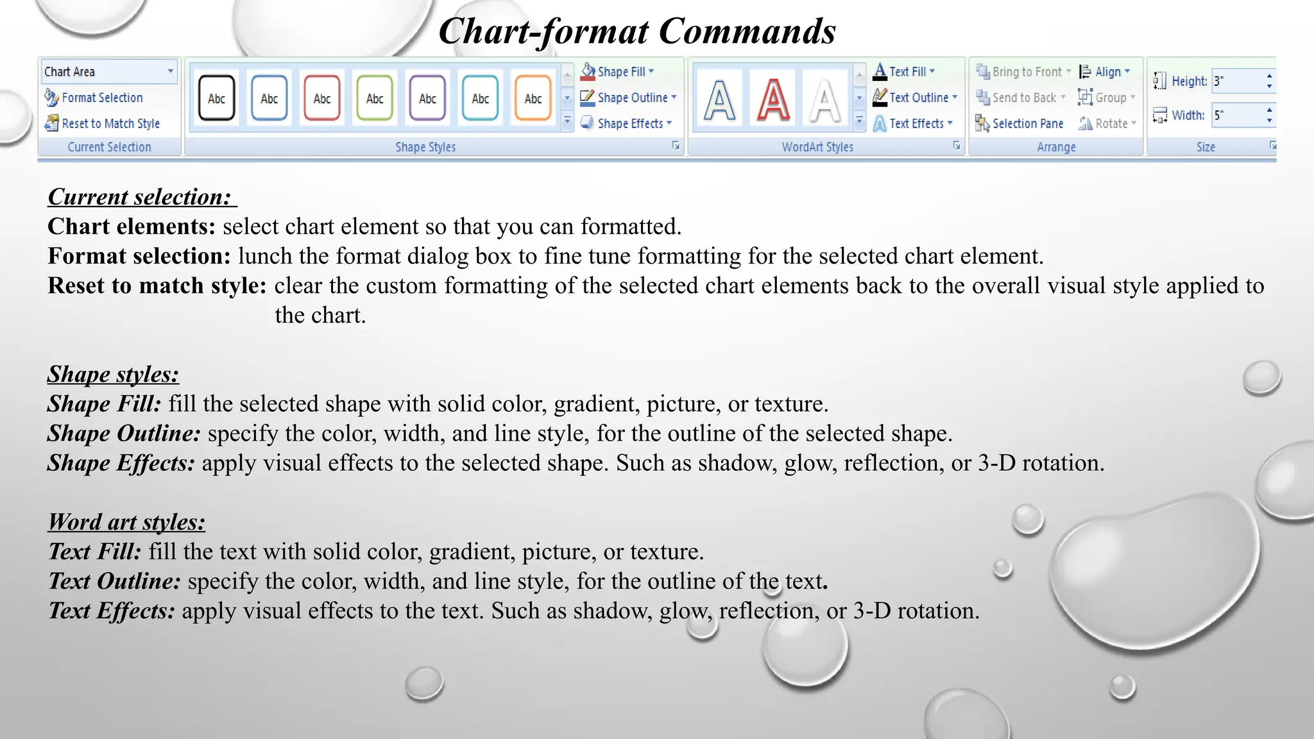Click the Bring to Front dropdown arrow

1069,71
